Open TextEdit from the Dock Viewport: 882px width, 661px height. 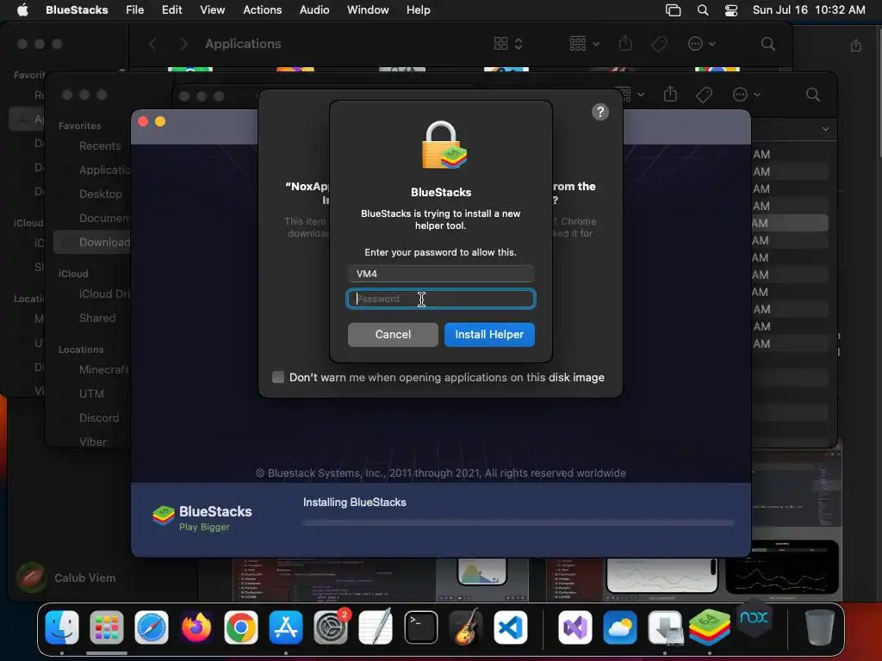[376, 627]
